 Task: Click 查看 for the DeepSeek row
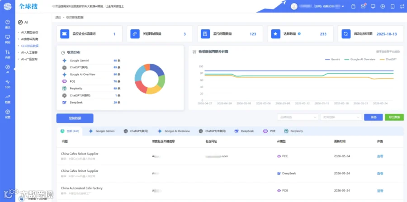coord(380,174)
